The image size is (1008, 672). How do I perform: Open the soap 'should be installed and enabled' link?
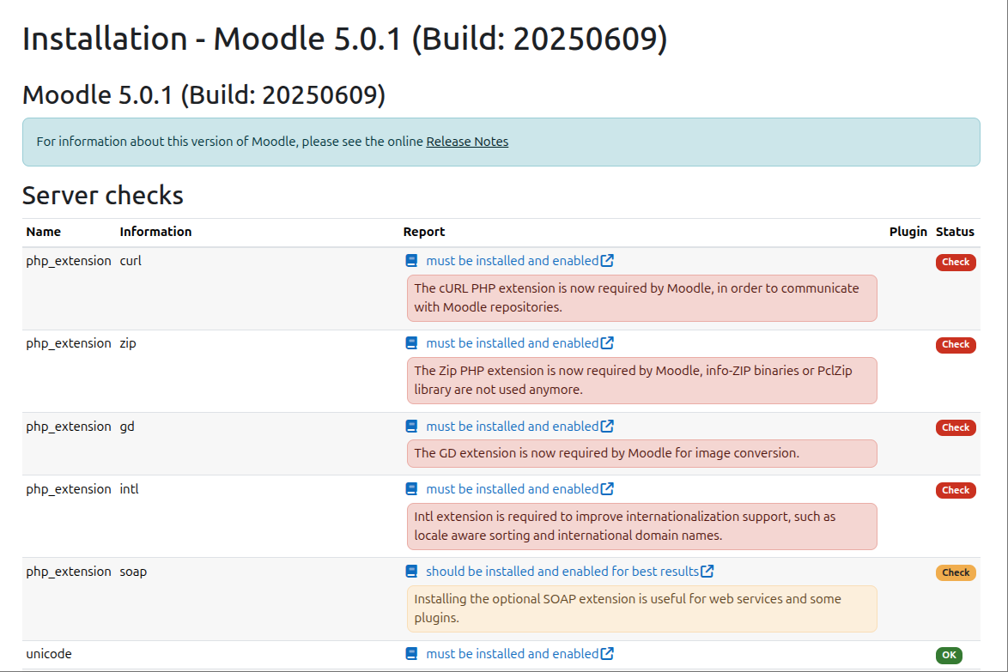[562, 571]
